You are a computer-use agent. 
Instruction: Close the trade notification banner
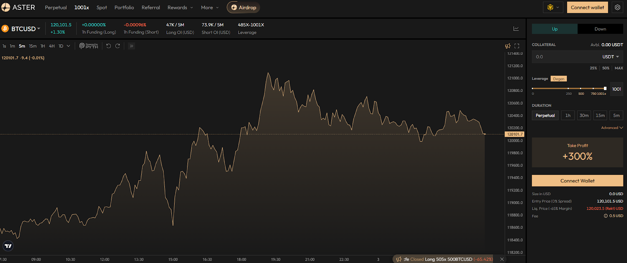coord(502,259)
